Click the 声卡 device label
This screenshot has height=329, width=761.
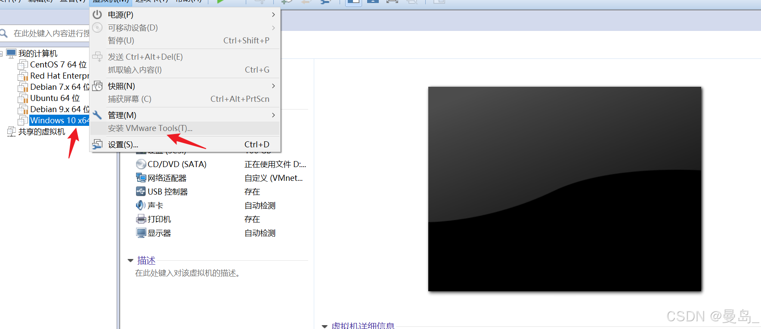(155, 205)
